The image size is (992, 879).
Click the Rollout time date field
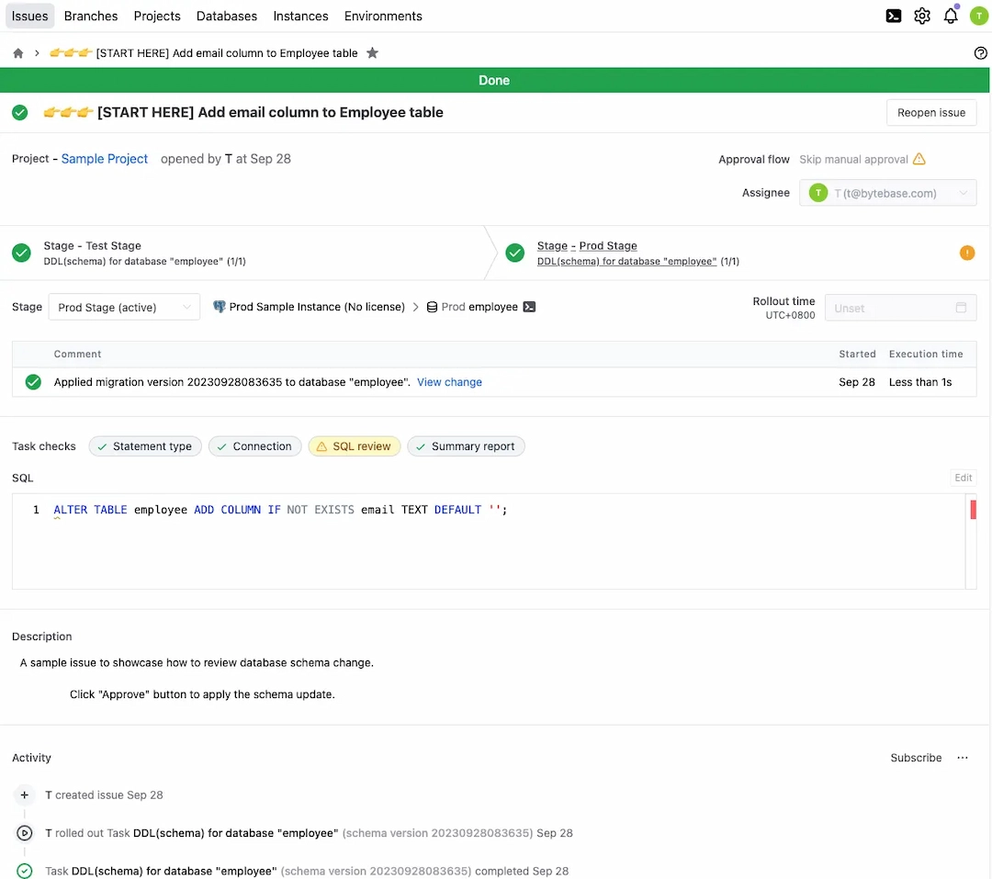pos(900,308)
